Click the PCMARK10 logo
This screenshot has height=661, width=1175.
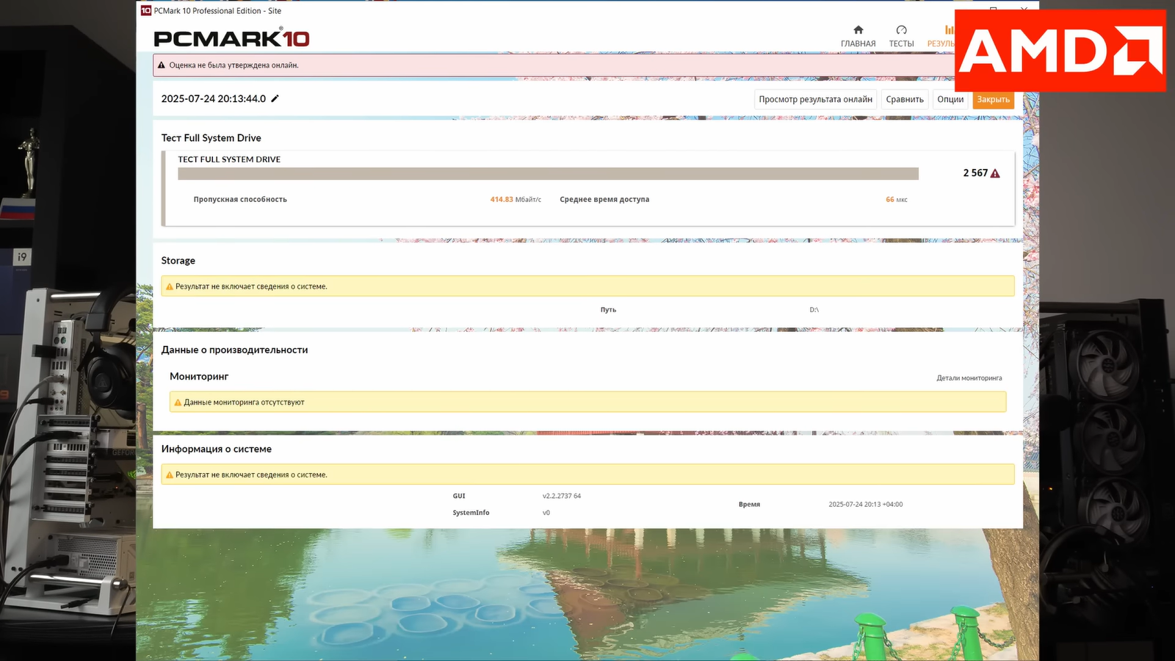(x=231, y=38)
